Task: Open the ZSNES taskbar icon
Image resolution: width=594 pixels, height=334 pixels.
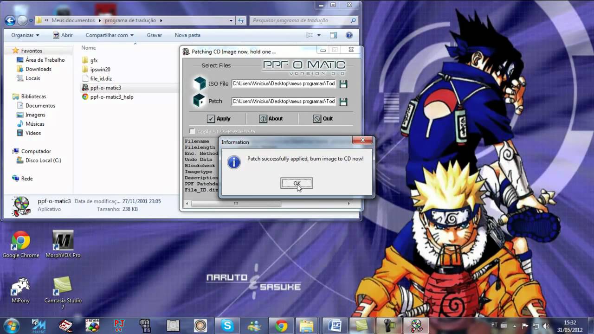Action: click(92, 326)
